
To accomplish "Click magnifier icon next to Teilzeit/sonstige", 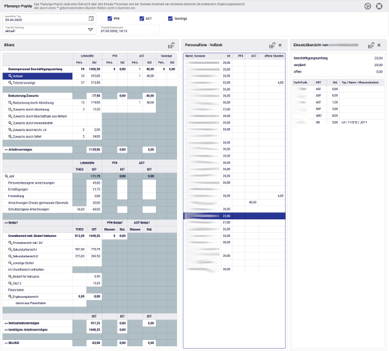I will pos(10,82).
